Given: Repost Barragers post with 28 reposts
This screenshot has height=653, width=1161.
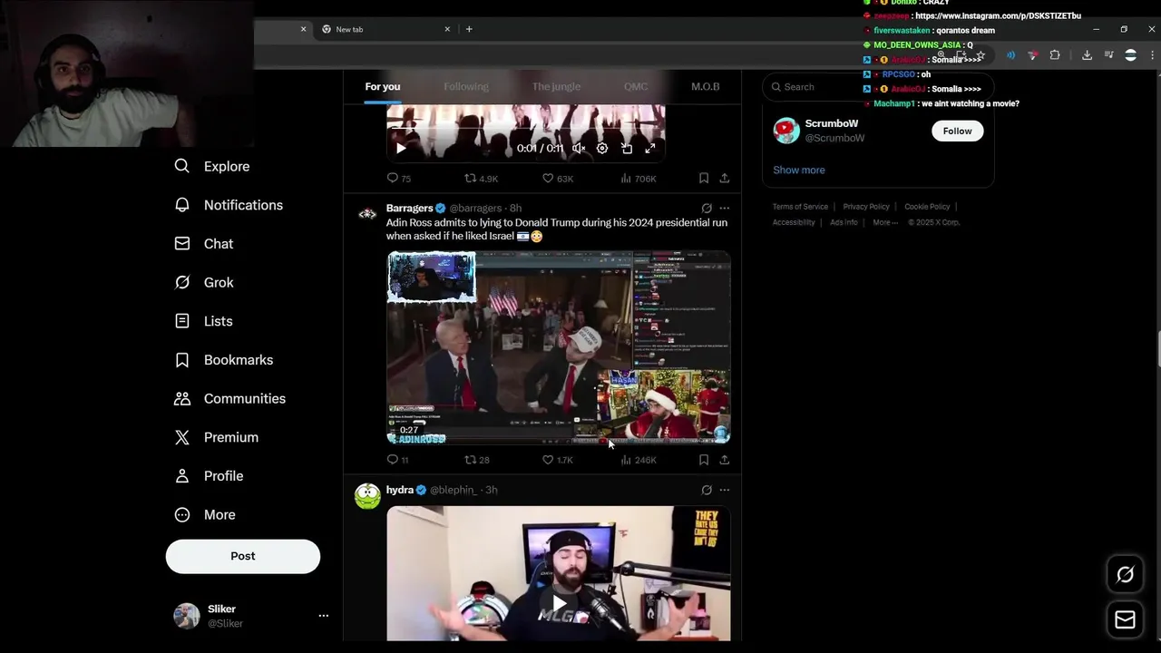Looking at the screenshot, I should point(477,460).
